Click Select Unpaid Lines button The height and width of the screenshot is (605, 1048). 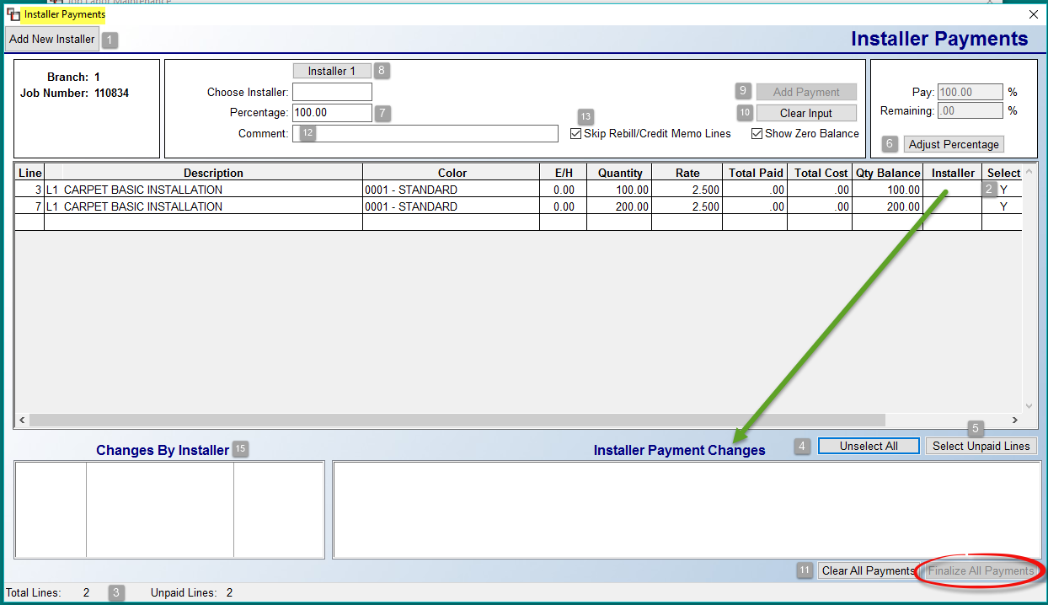[981, 446]
